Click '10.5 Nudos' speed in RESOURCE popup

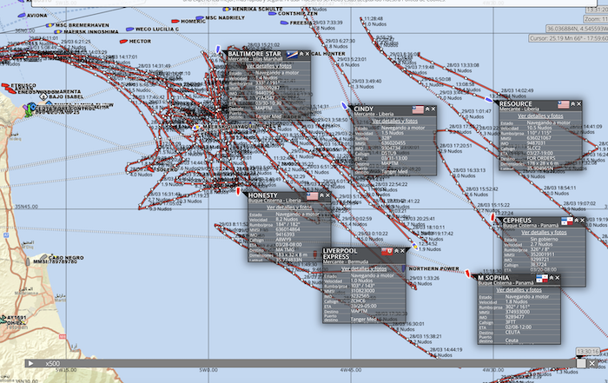pos(539,128)
